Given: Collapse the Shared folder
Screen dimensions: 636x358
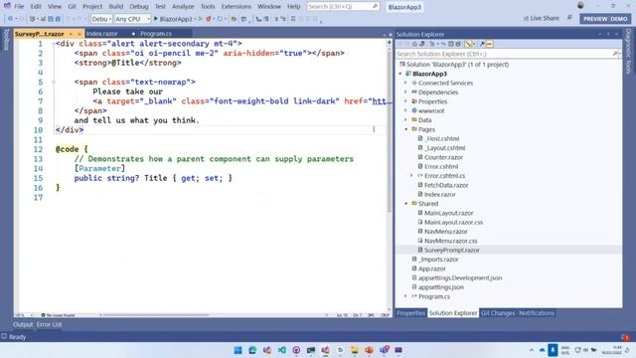Looking at the screenshot, I should point(406,203).
